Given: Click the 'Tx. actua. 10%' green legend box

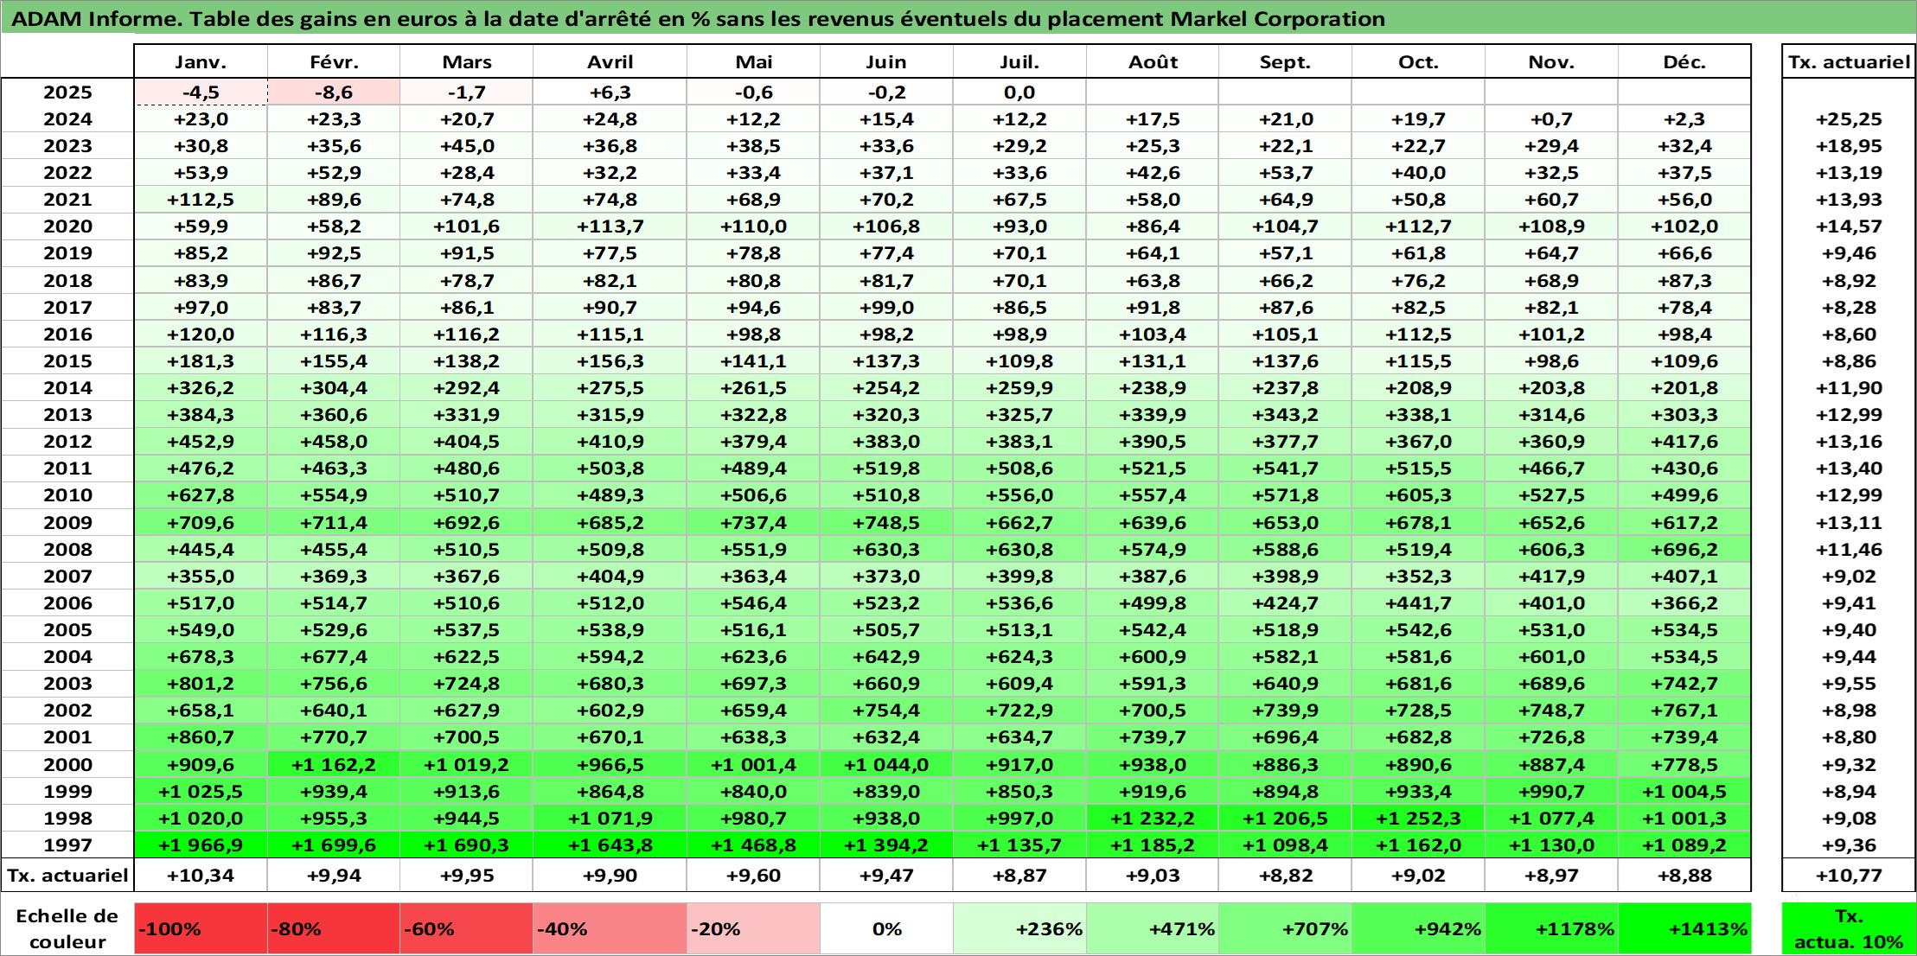Looking at the screenshot, I should tap(1849, 929).
